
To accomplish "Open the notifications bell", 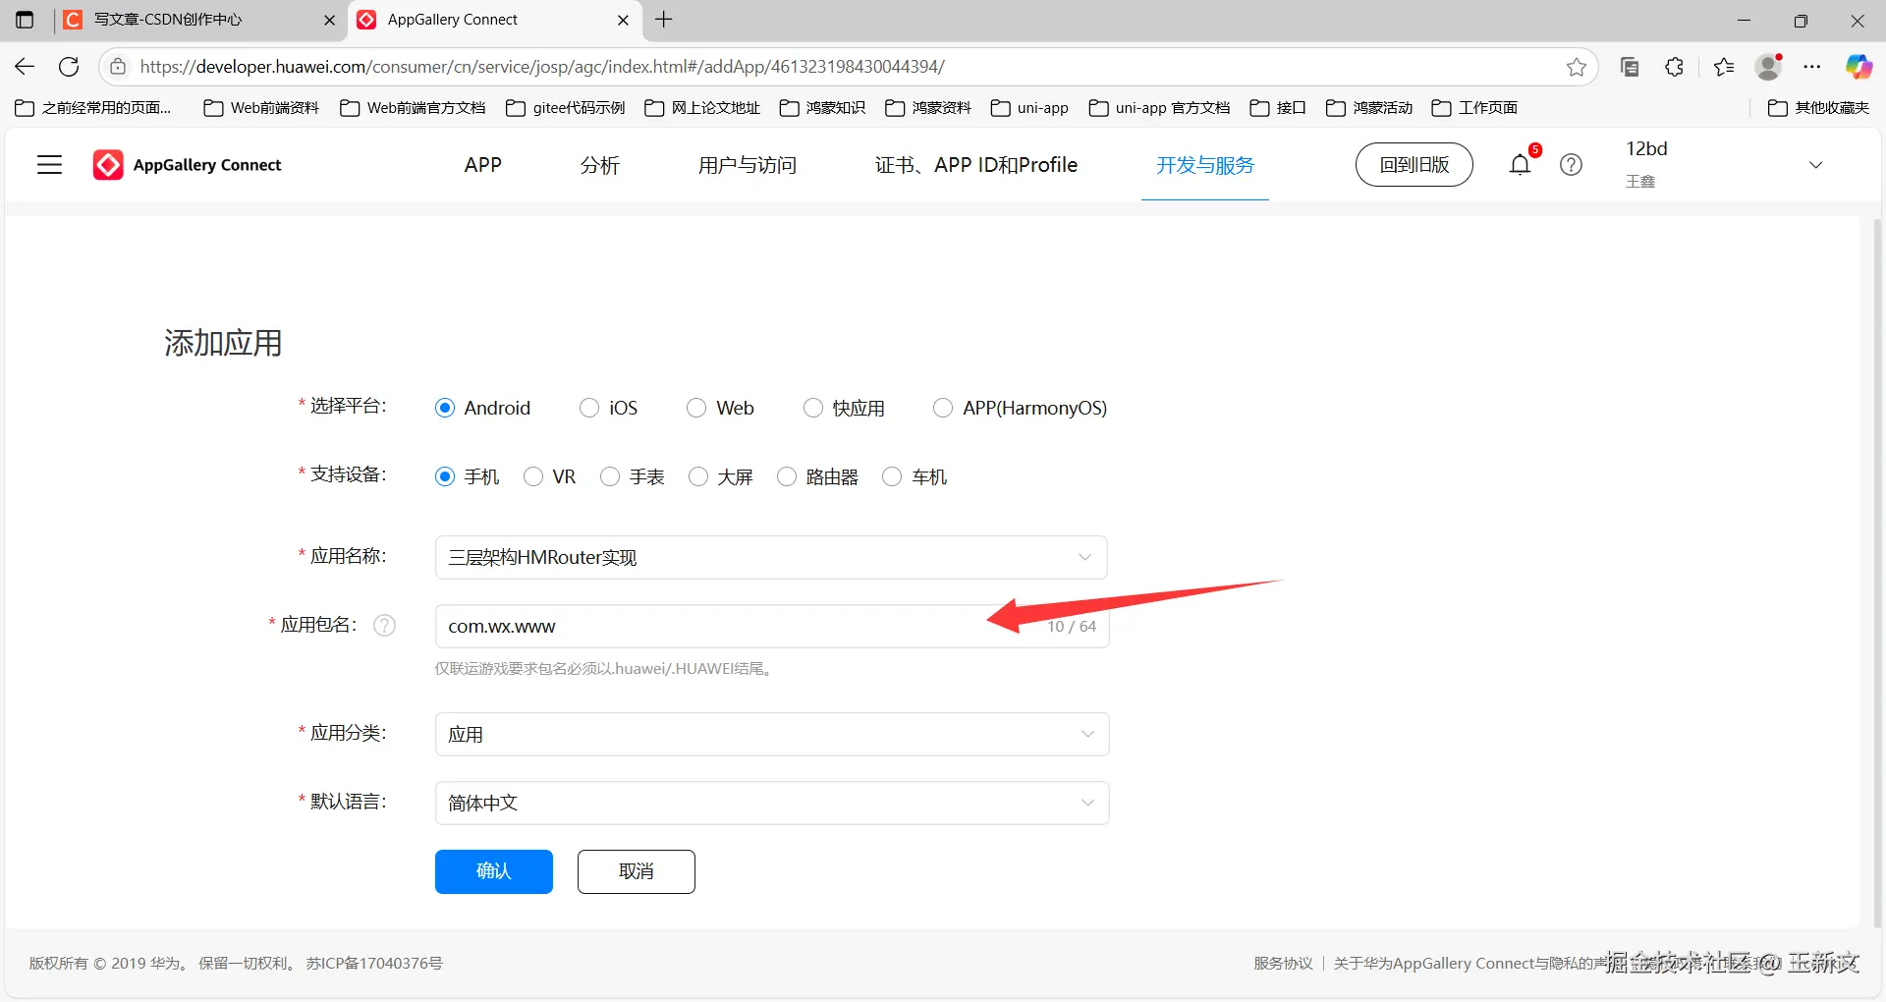I will [1520, 165].
